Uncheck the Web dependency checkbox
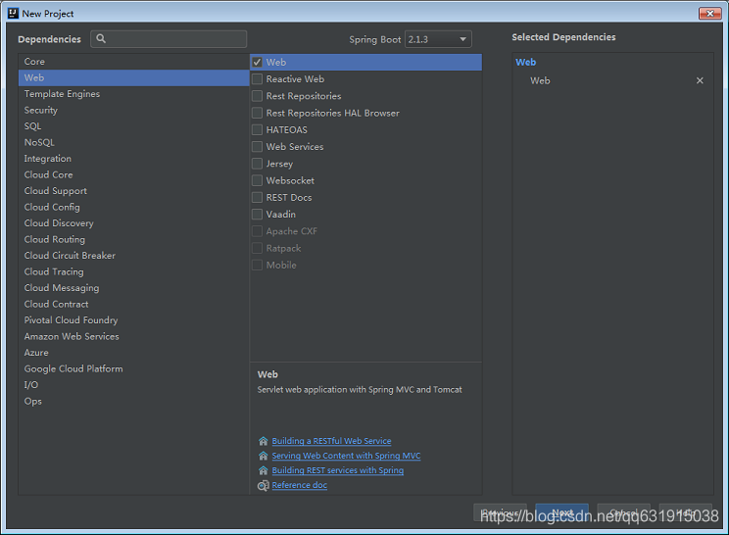 point(257,63)
